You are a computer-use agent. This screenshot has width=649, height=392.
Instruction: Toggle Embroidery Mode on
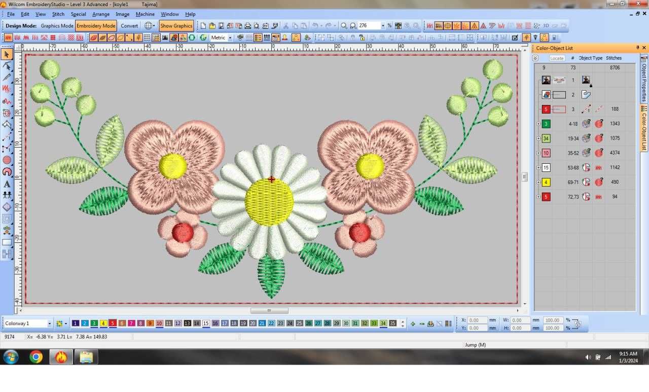[96, 26]
